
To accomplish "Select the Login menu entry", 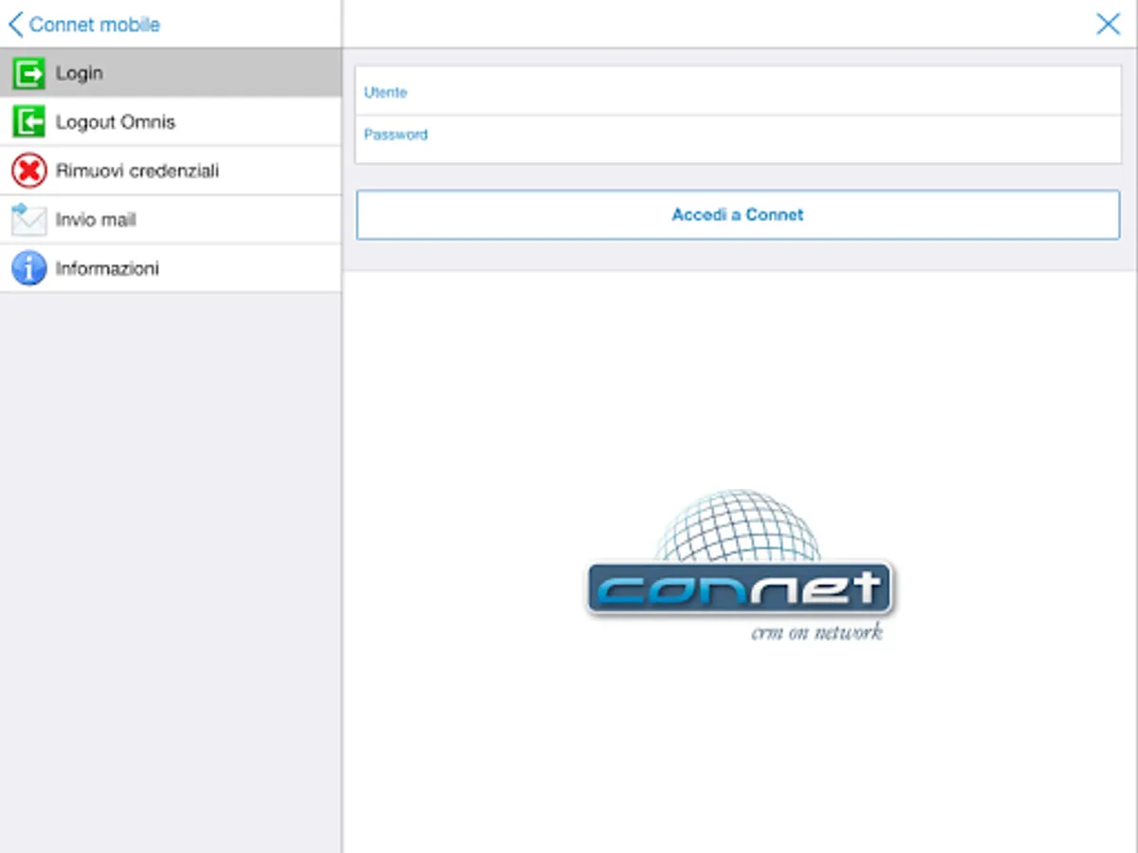I will 171,73.
